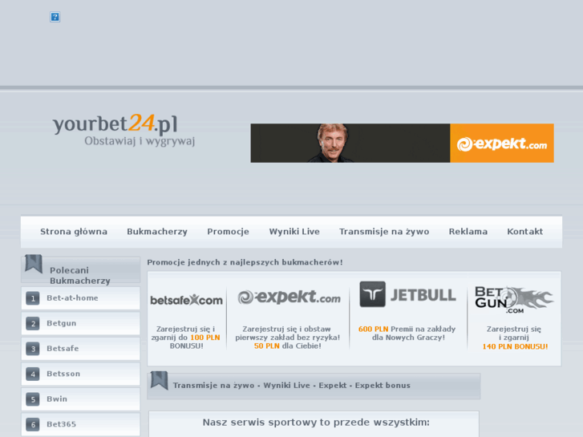Click the BetGun.com logo in promotions
The width and height of the screenshot is (583, 437).
point(514,299)
